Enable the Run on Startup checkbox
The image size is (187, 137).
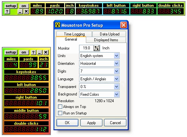(x=60, y=113)
